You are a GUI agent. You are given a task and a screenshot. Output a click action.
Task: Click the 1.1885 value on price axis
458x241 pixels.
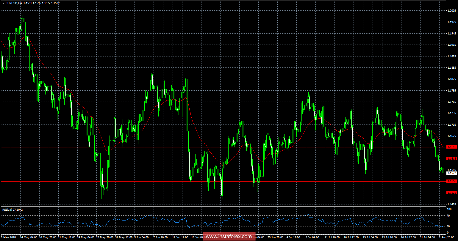[452, 56]
